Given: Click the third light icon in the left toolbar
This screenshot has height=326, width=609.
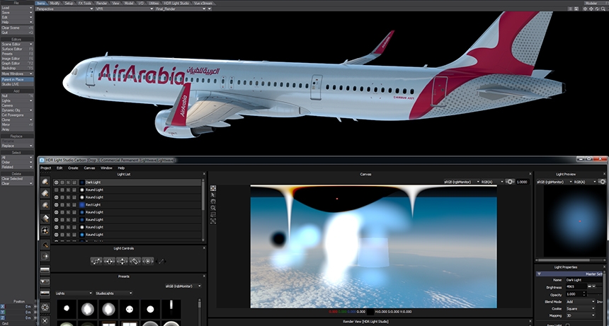Looking at the screenshot, I should (x=45, y=205).
